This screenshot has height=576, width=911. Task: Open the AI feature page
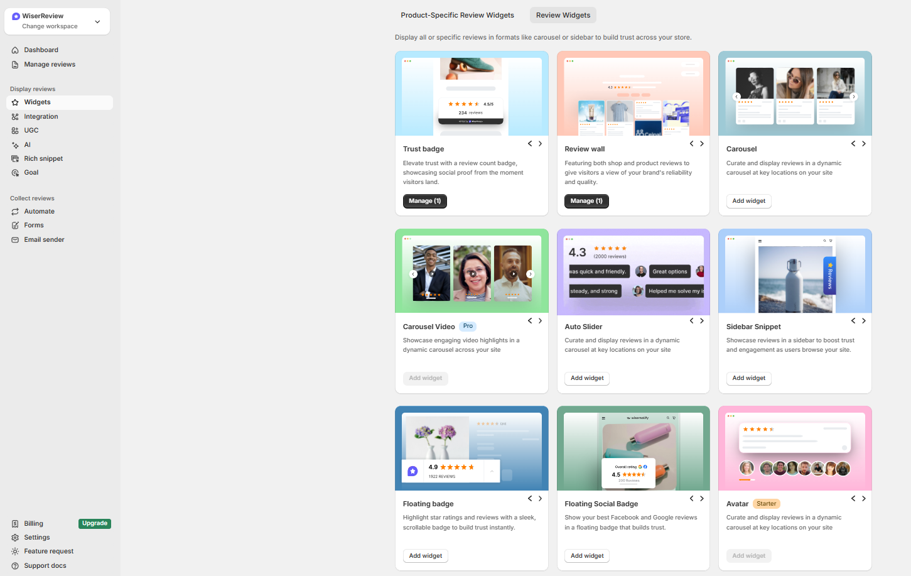(x=27, y=144)
